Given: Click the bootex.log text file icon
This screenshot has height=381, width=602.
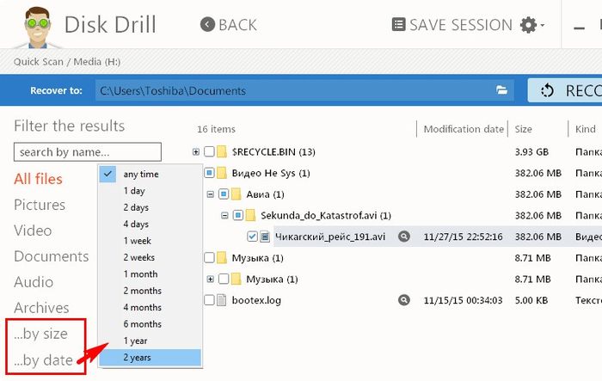Looking at the screenshot, I should pyautogui.click(x=222, y=300).
